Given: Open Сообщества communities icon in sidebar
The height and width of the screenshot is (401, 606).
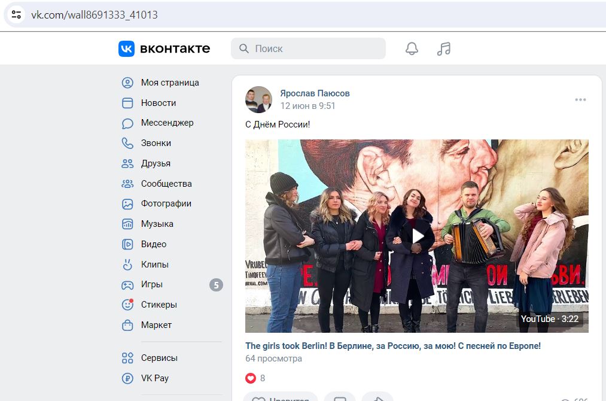Looking at the screenshot, I should point(127,184).
